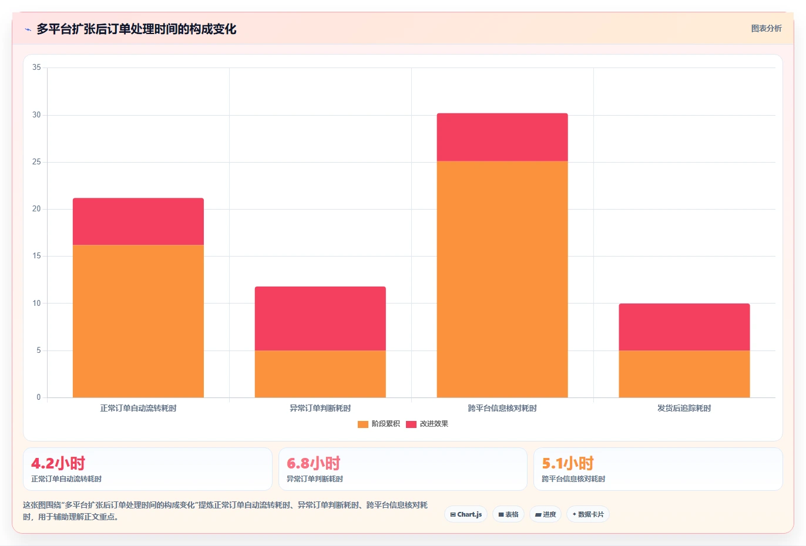806x546 pixels.
Task: Click the orange 阶段累积 legend swatch
Action: point(363,424)
